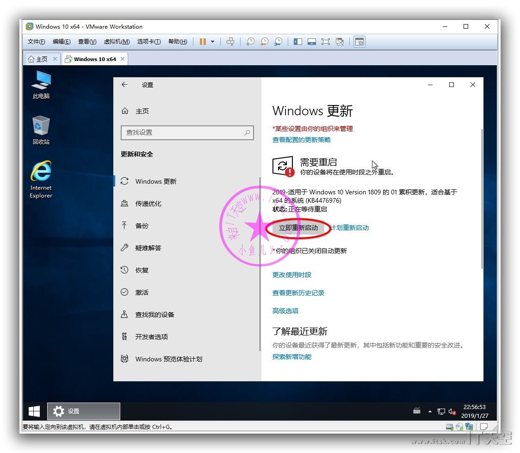This screenshot has width=520, height=453.
Task: Click the console view toolbar icon
Action: point(359,42)
